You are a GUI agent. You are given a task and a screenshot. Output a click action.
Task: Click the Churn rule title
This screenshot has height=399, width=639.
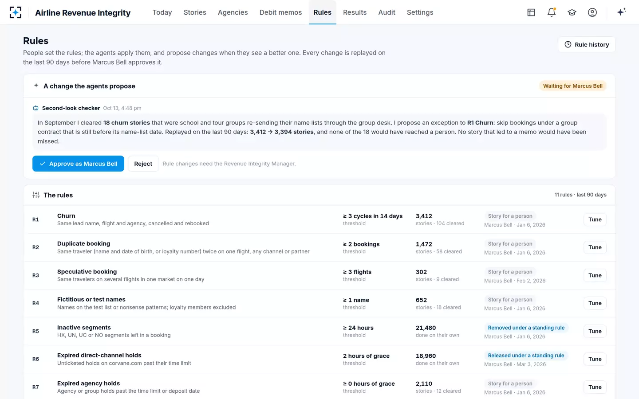pyautogui.click(x=66, y=216)
